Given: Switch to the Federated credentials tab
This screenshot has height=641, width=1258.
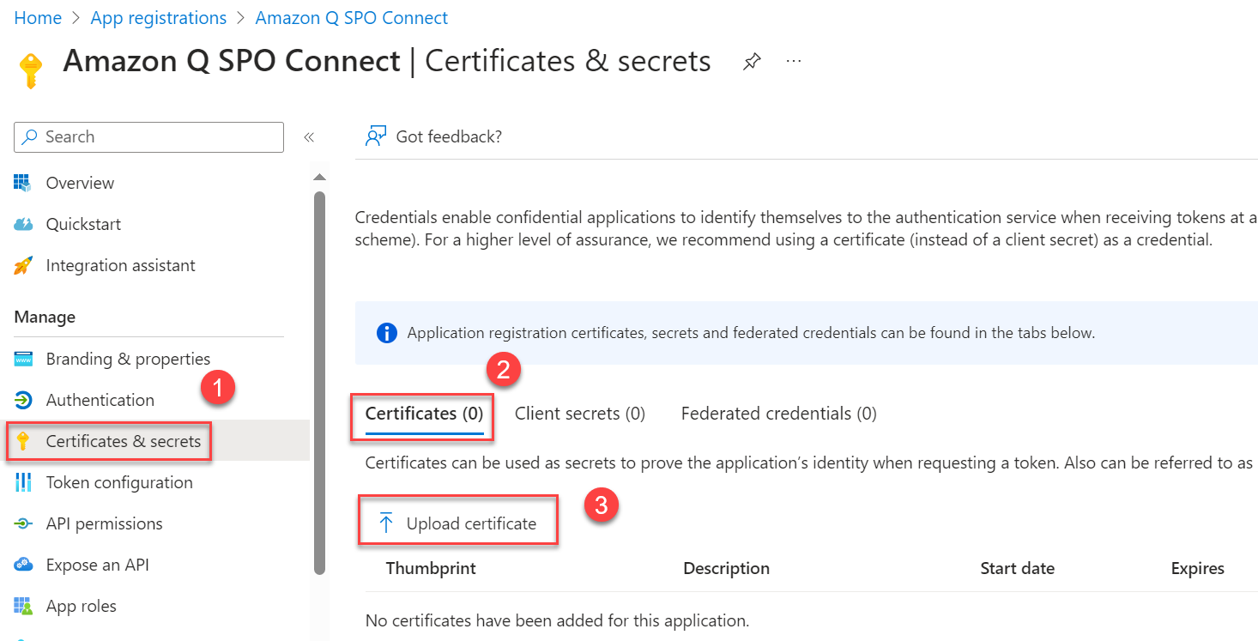Looking at the screenshot, I should [x=777, y=413].
